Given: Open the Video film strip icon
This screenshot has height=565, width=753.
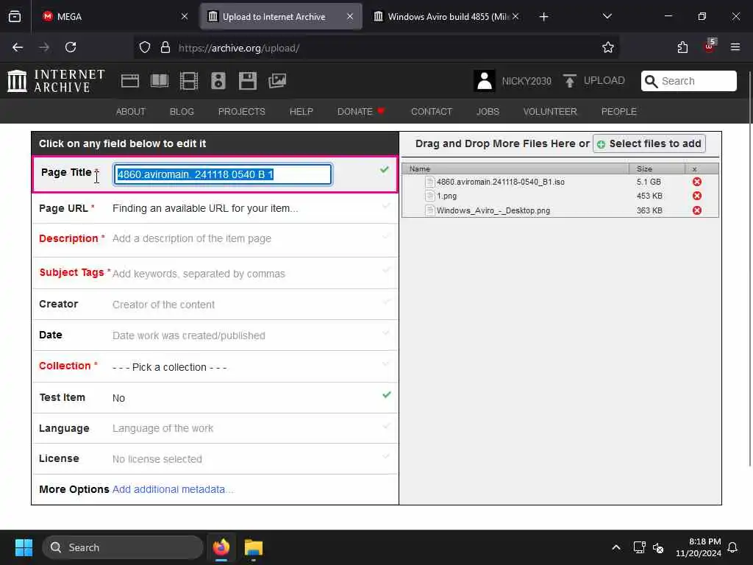Looking at the screenshot, I should (x=189, y=81).
